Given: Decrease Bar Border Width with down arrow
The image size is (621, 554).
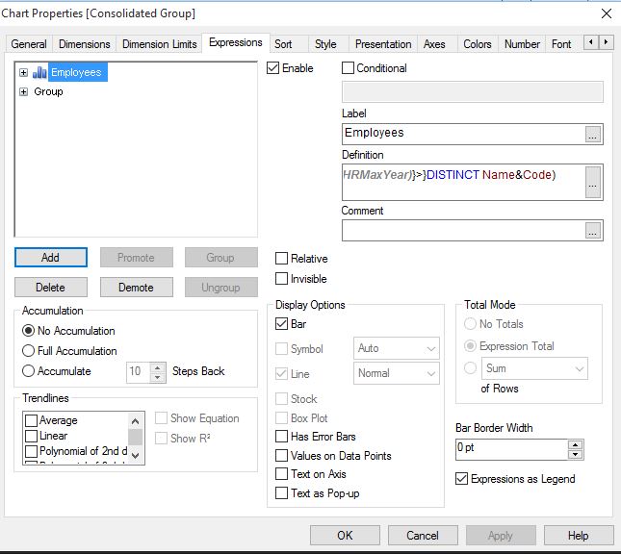Looking at the screenshot, I should pyautogui.click(x=575, y=455).
